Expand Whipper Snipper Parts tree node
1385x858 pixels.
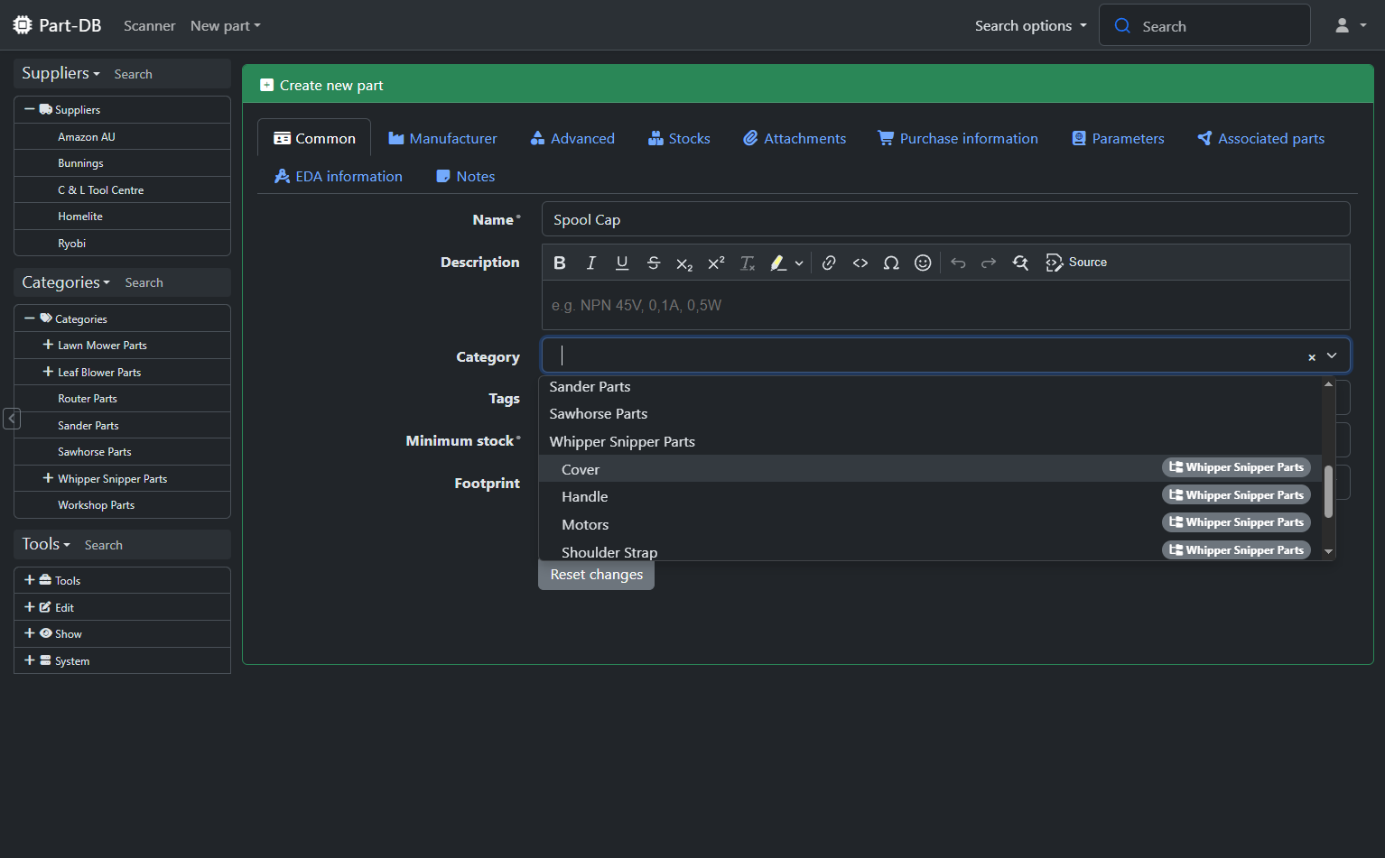point(48,478)
